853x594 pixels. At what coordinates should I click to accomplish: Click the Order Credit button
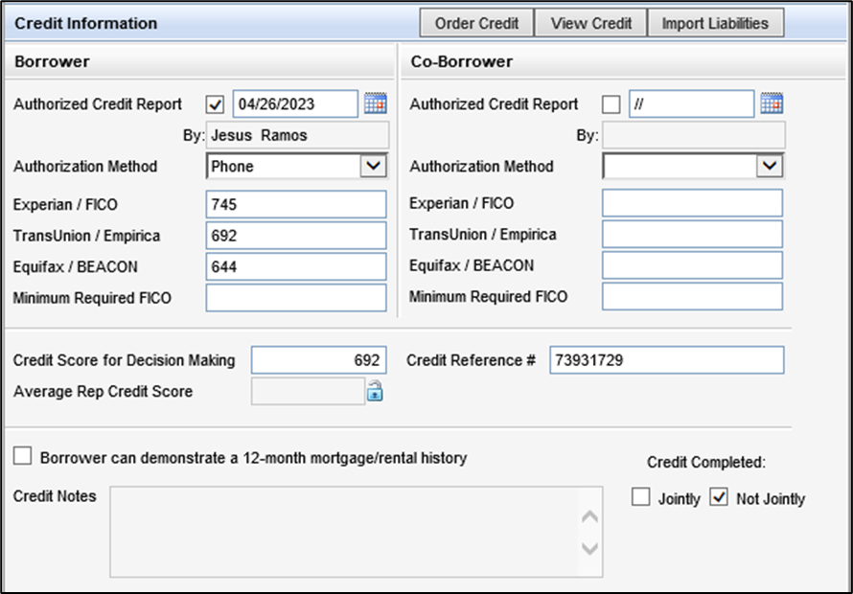pyautogui.click(x=476, y=23)
